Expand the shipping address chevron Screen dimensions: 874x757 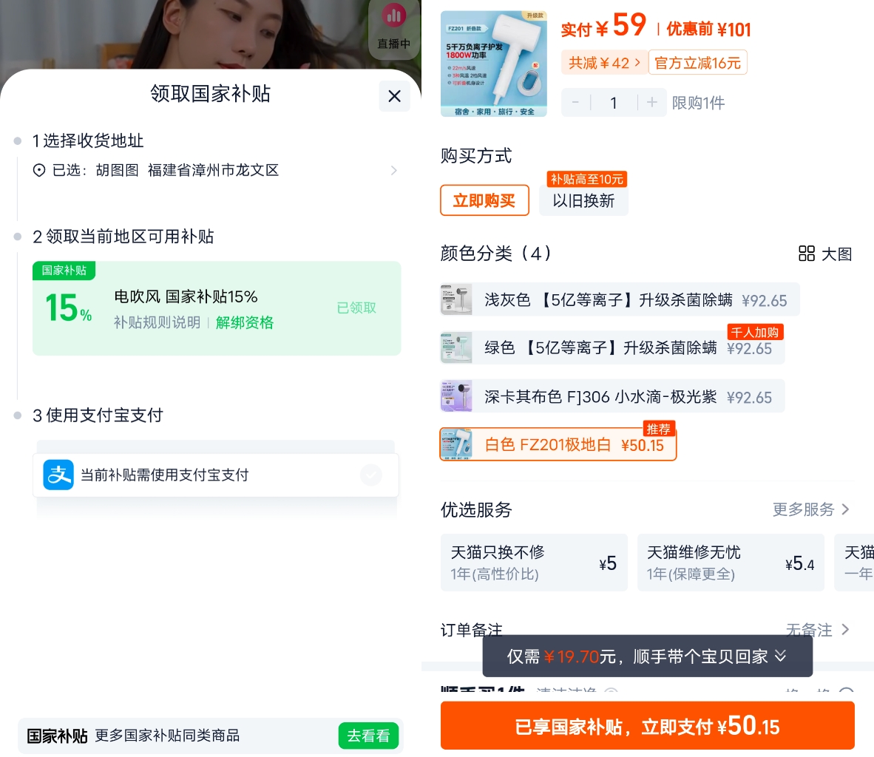pos(394,171)
